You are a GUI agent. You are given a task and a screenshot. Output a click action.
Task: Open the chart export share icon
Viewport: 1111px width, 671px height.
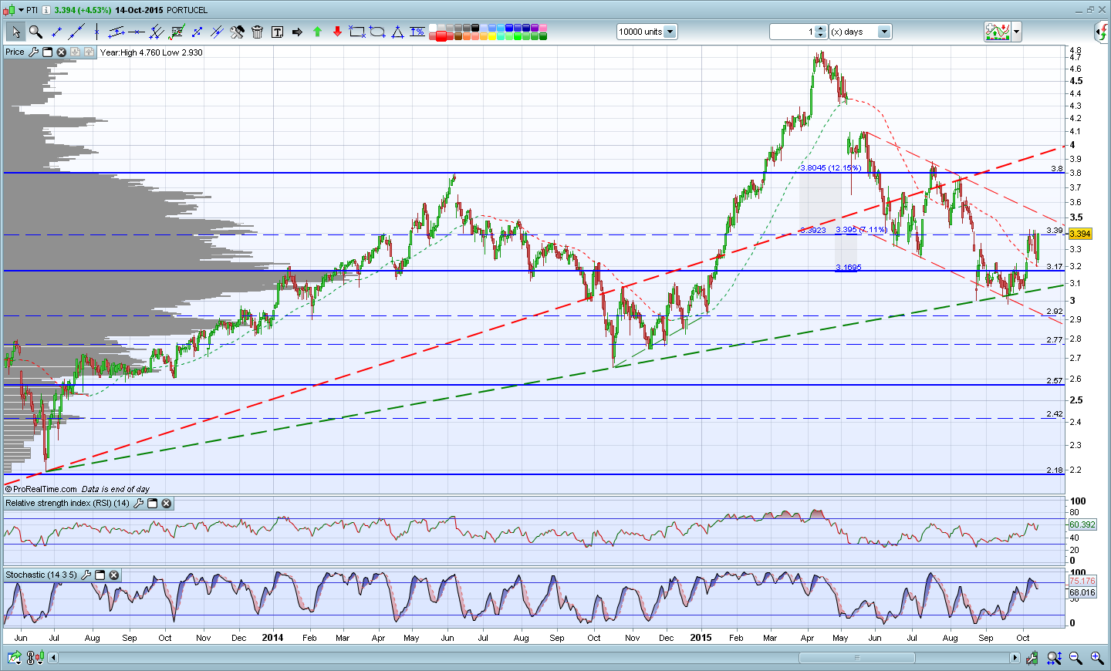click(x=14, y=658)
